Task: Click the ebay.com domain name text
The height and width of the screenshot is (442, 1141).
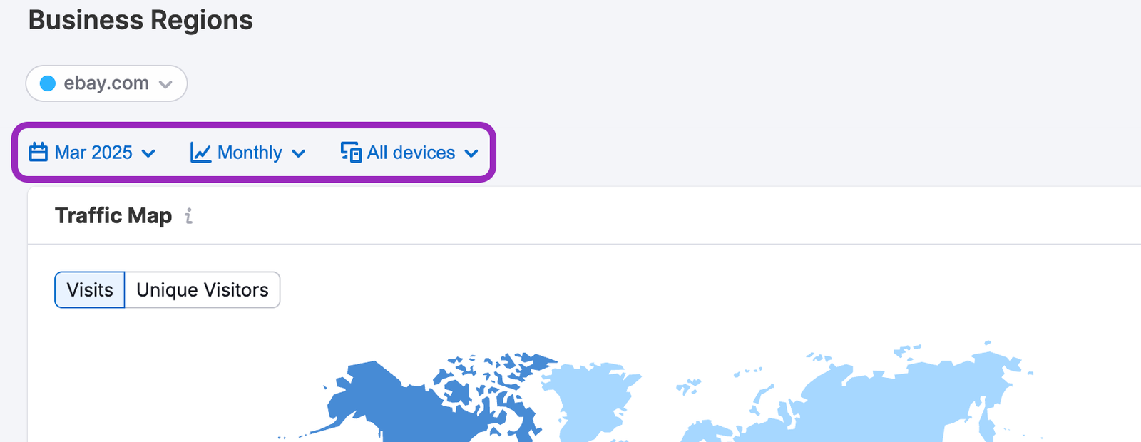Action: 106,83
